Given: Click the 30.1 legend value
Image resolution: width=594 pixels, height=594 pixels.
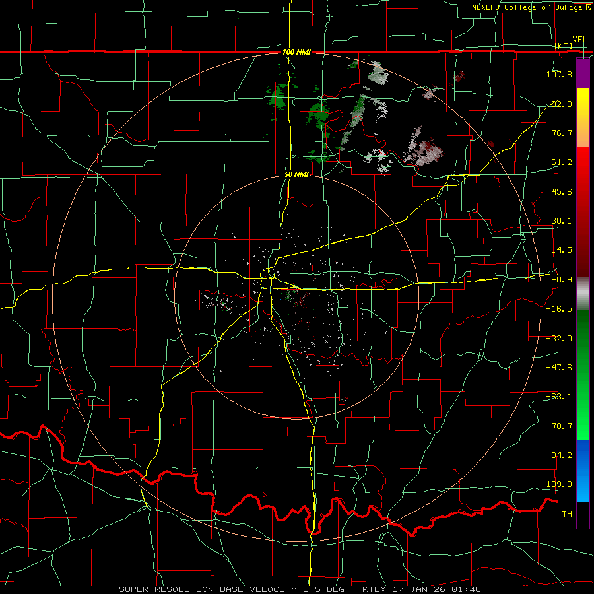Looking at the screenshot, I should (x=561, y=221).
